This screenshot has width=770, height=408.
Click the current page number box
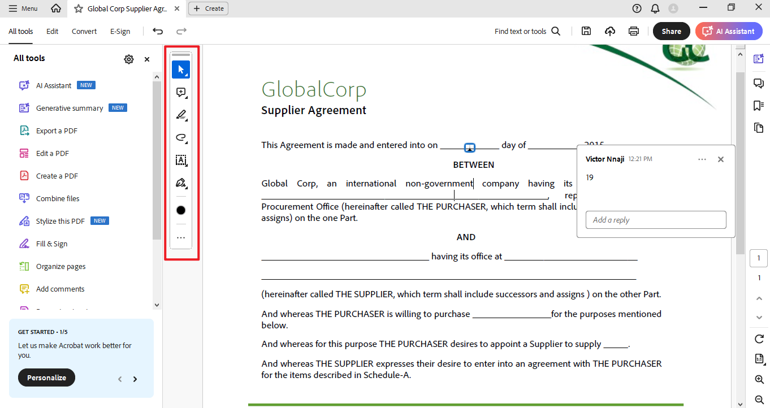pos(759,258)
